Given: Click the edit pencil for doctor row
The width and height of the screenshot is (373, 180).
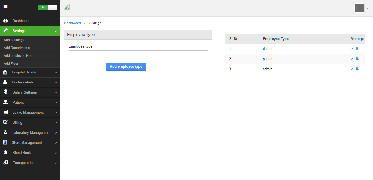Looking at the screenshot, I should point(352,49).
